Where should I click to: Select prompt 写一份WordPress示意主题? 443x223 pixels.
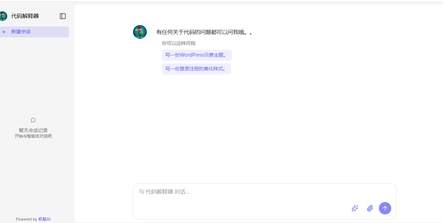(196, 55)
